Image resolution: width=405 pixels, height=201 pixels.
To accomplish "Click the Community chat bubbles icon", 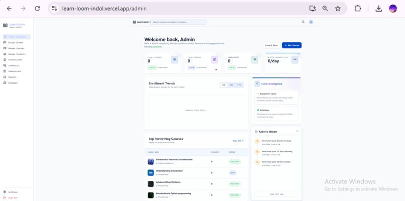I will point(5,66).
